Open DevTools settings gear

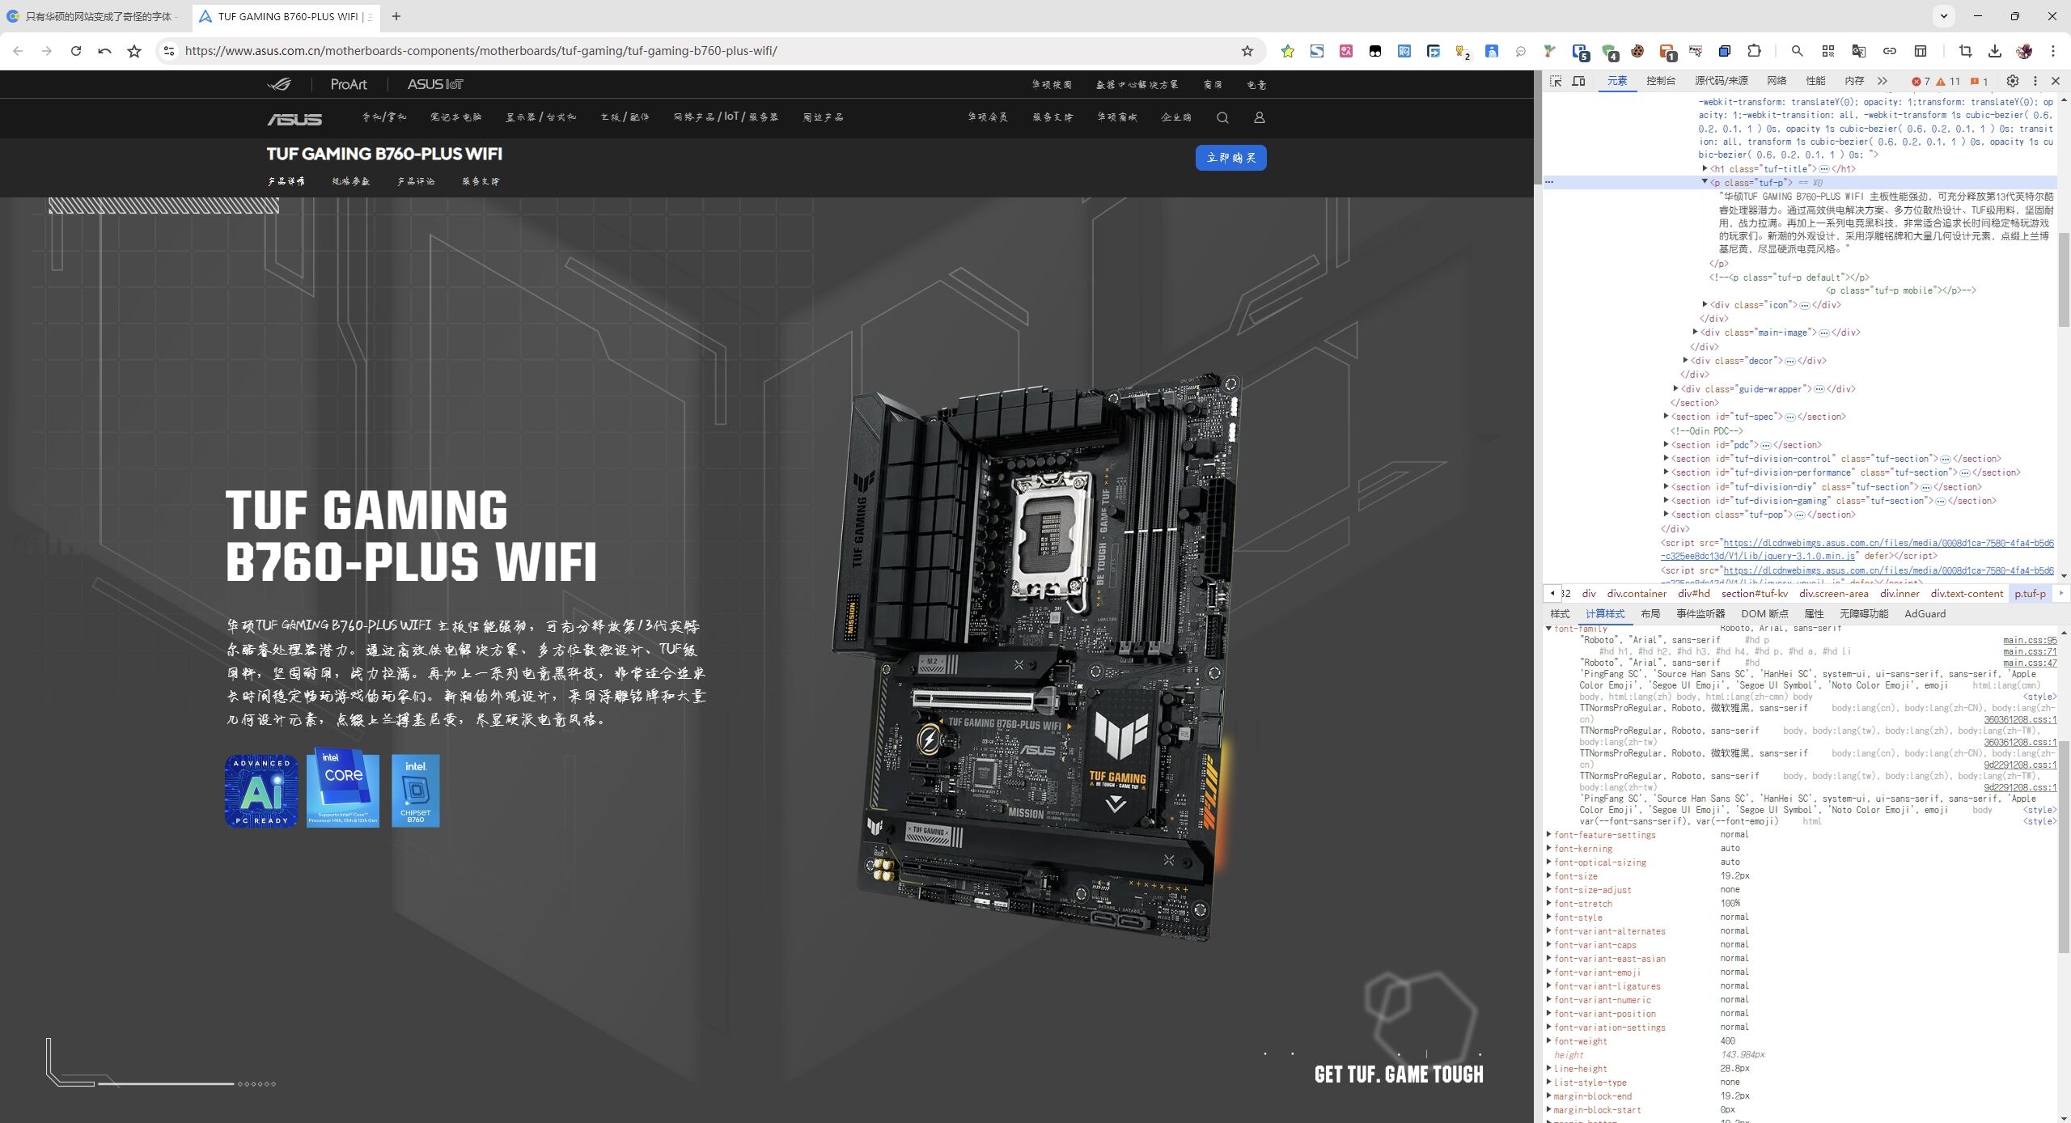pyautogui.click(x=2013, y=81)
